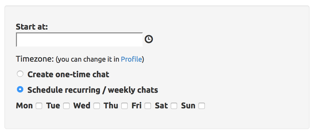314x136 pixels.
Task: Click the 'Create one-time chat' label text
Action: tap(68, 74)
